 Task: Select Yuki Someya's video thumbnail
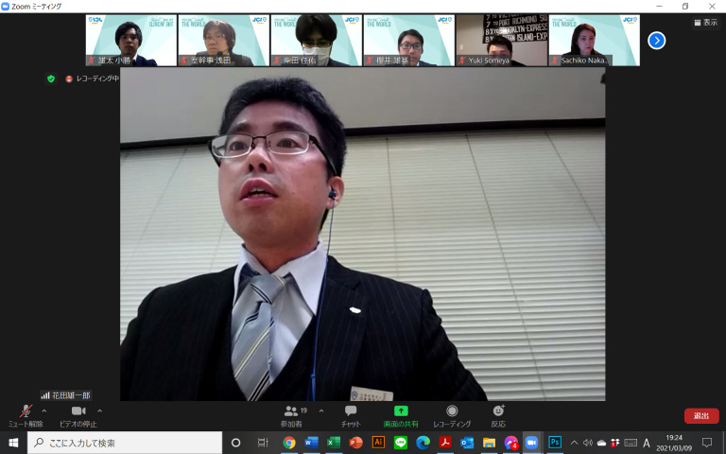pyautogui.click(x=500, y=40)
